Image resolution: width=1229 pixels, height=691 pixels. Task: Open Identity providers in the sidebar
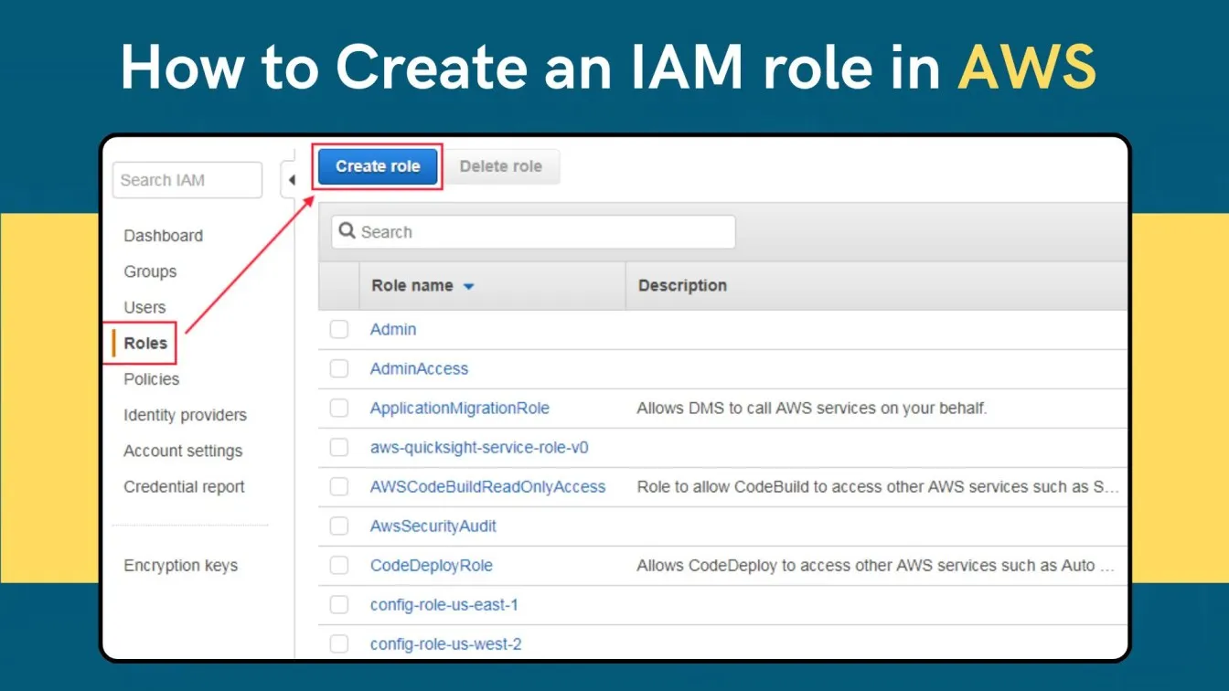tap(185, 415)
